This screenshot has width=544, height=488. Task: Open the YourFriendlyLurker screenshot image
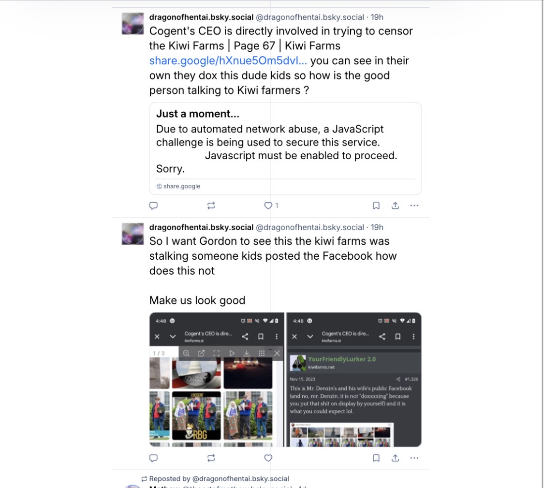pyautogui.click(x=354, y=379)
